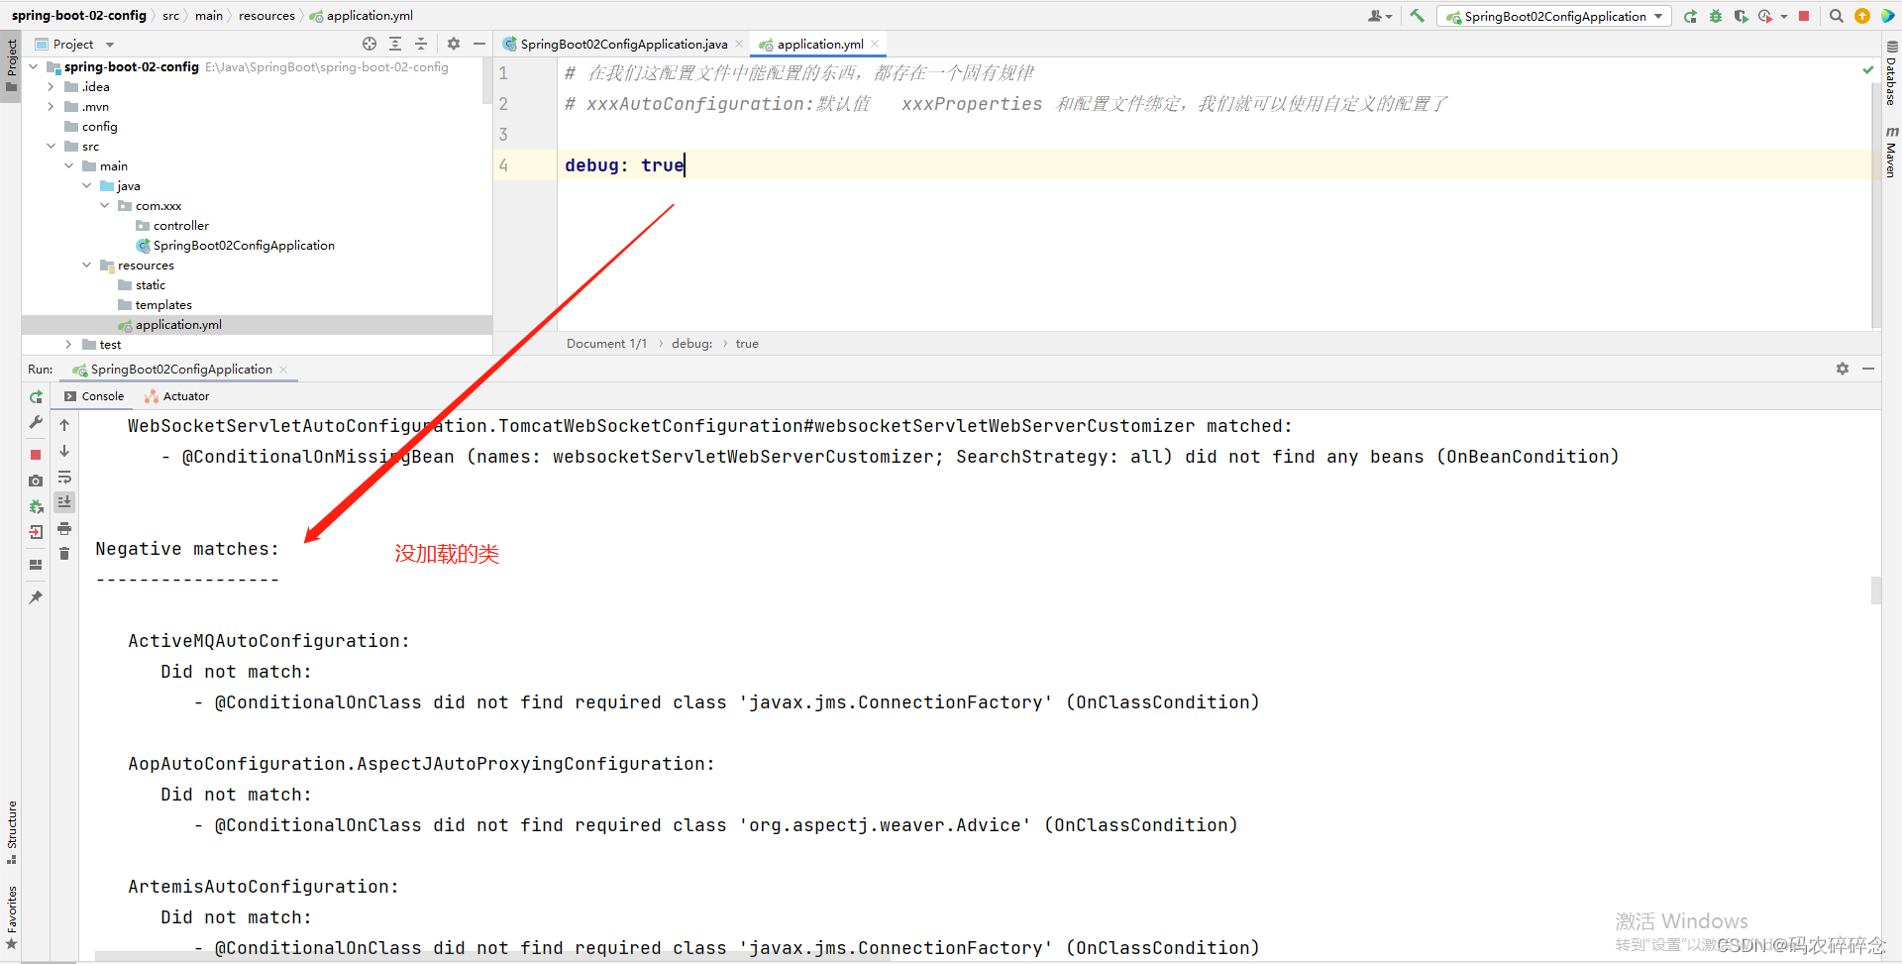Expand the test folder
Viewport: 1902px width, 964px height.
click(69, 344)
